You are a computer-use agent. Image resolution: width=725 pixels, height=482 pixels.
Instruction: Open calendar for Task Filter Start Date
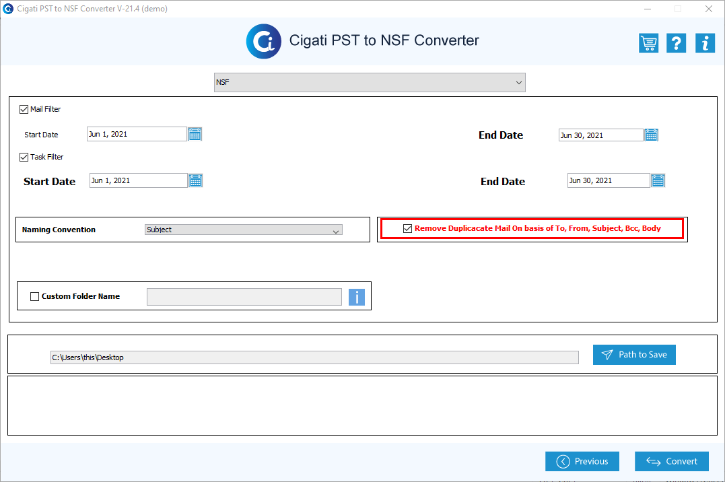click(196, 180)
